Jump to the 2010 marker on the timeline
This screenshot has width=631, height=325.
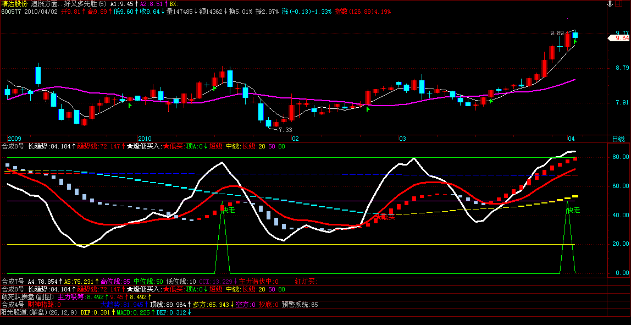(145, 139)
